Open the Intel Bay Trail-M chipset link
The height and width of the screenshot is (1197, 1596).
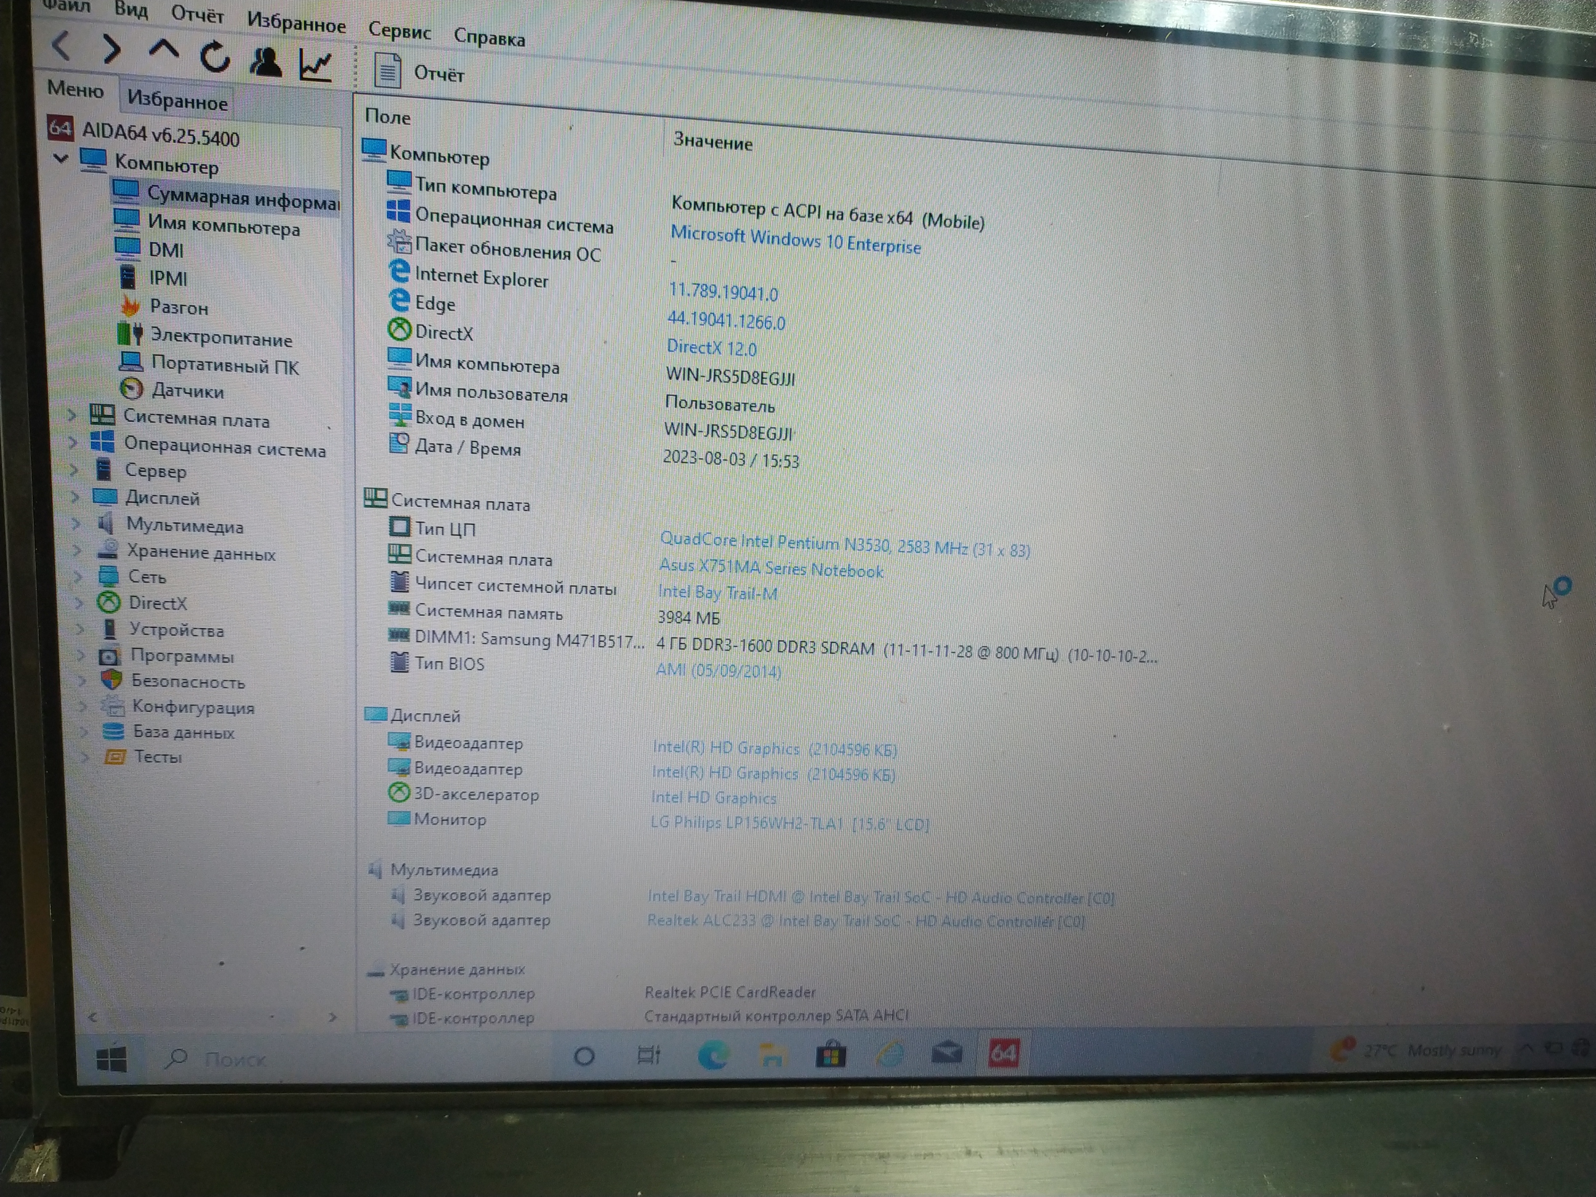(717, 593)
